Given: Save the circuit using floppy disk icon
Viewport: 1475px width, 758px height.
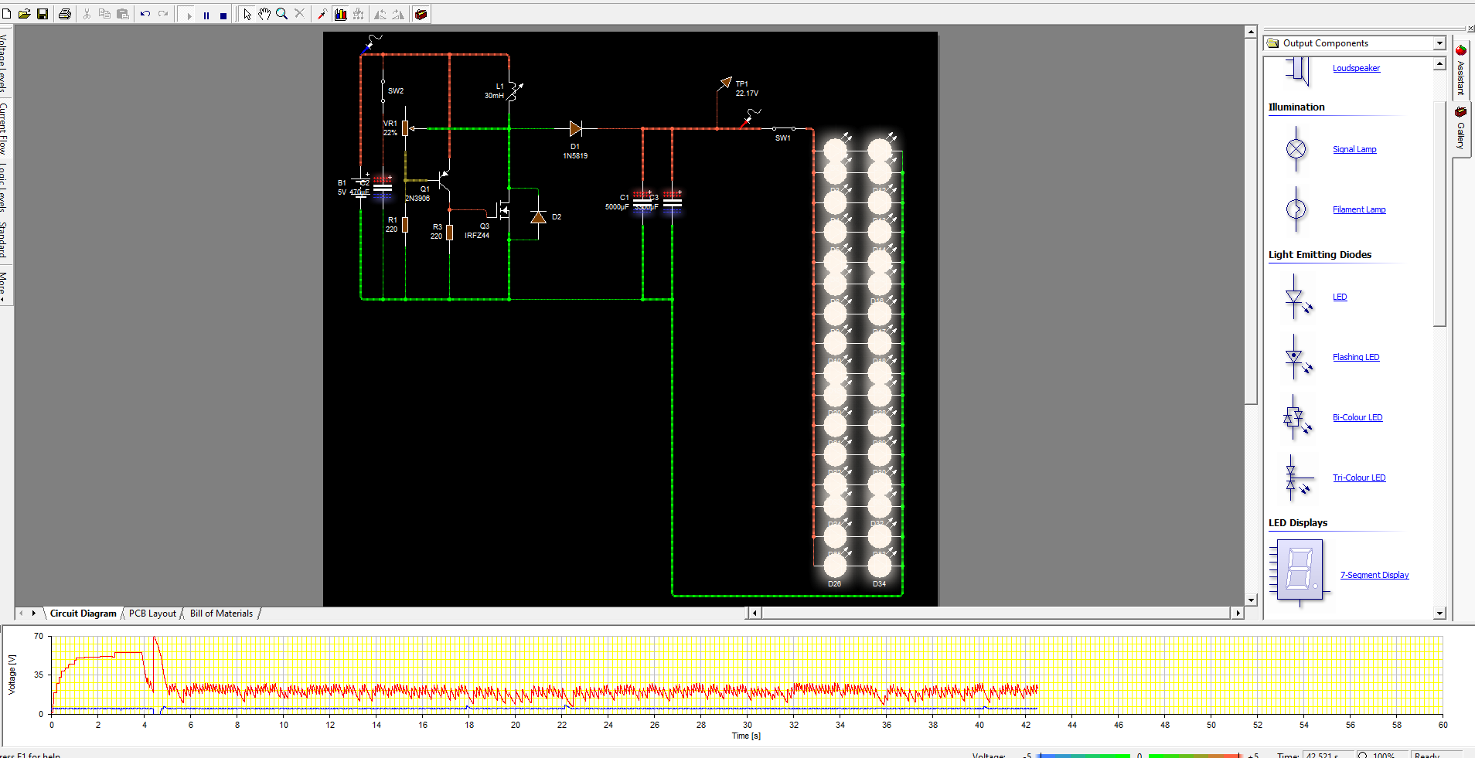Looking at the screenshot, I should 43,14.
